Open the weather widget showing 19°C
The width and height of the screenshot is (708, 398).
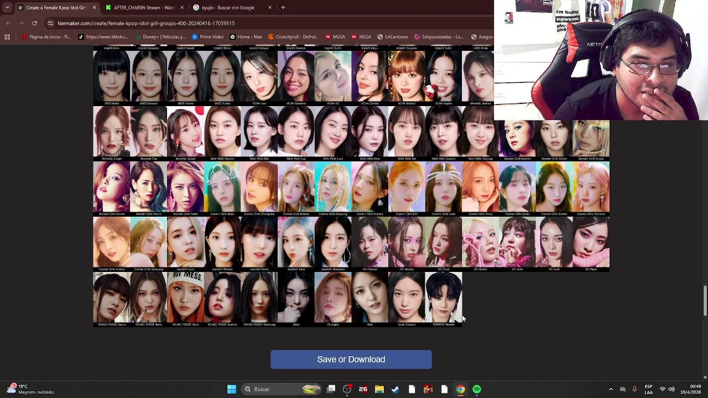[x=30, y=389]
